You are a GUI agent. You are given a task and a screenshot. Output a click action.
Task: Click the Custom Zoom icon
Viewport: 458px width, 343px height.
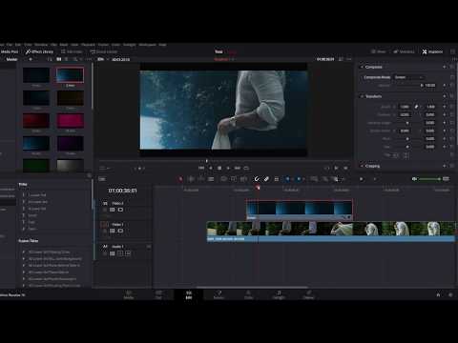pos(335,179)
